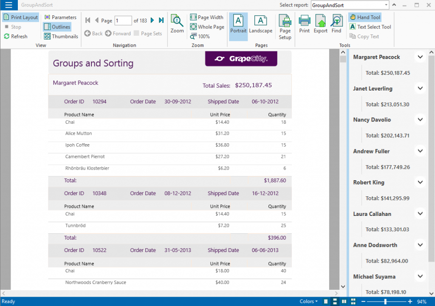Click the Back navigation button
This screenshot has height=306, width=435.
[93, 33]
